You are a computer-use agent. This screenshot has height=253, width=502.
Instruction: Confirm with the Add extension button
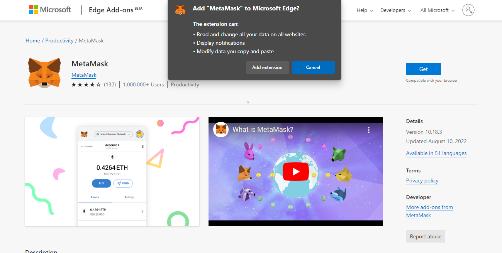tap(267, 67)
